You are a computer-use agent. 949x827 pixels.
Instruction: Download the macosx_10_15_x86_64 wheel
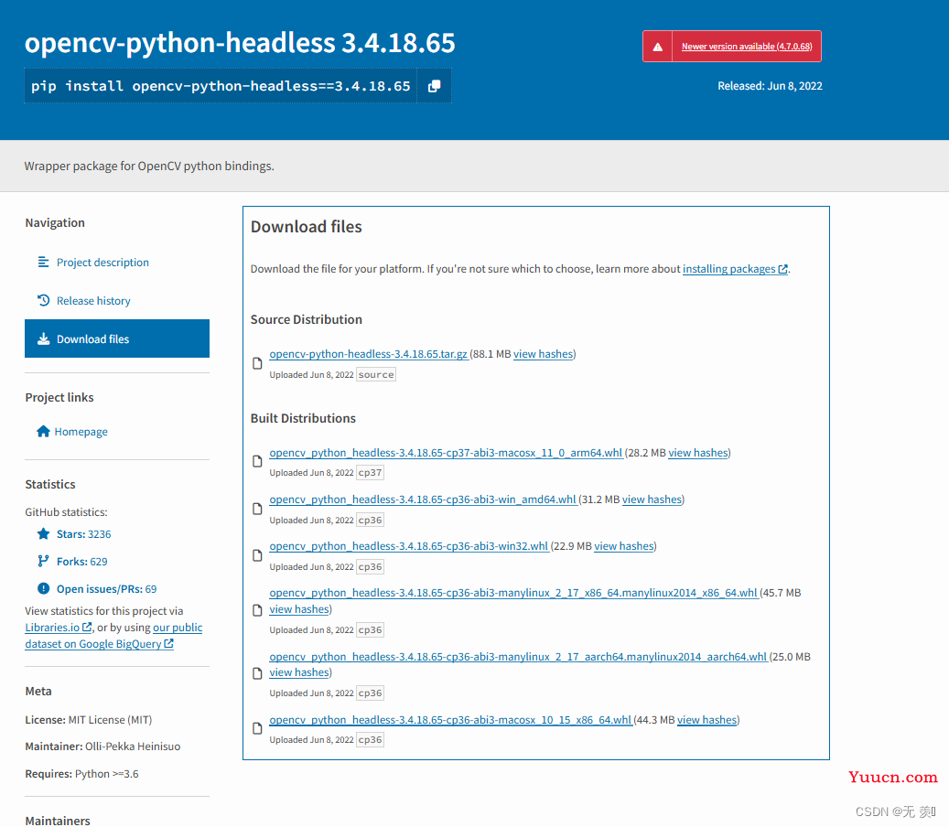tap(451, 720)
